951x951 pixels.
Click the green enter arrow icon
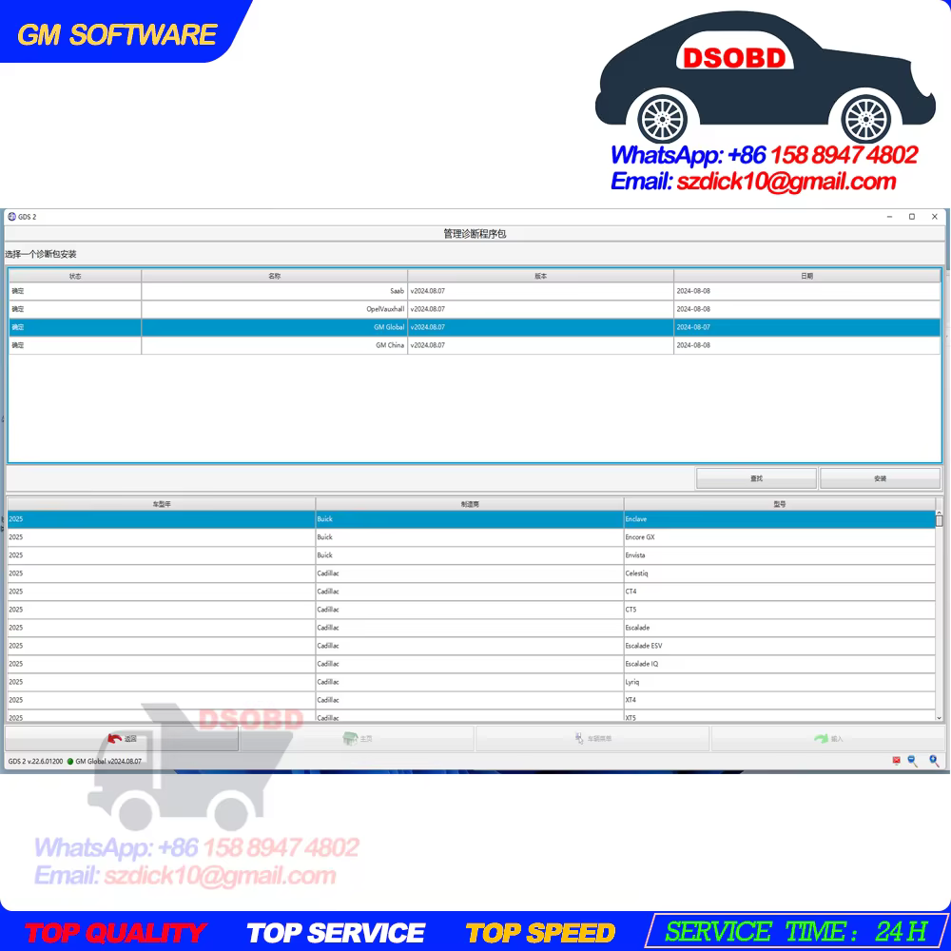tap(821, 738)
